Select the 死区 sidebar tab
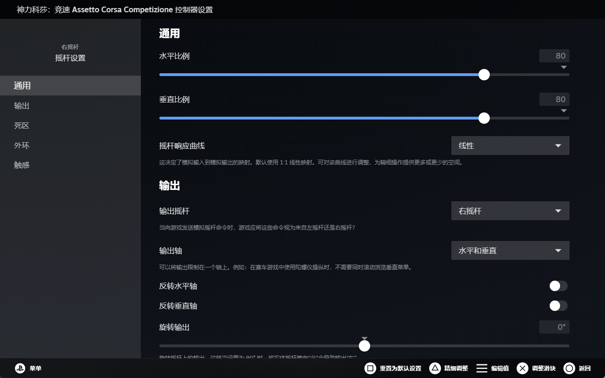Image resolution: width=605 pixels, height=378 pixels. tap(70, 125)
